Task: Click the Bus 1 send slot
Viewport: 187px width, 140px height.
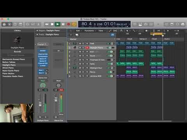Action: pos(42,70)
